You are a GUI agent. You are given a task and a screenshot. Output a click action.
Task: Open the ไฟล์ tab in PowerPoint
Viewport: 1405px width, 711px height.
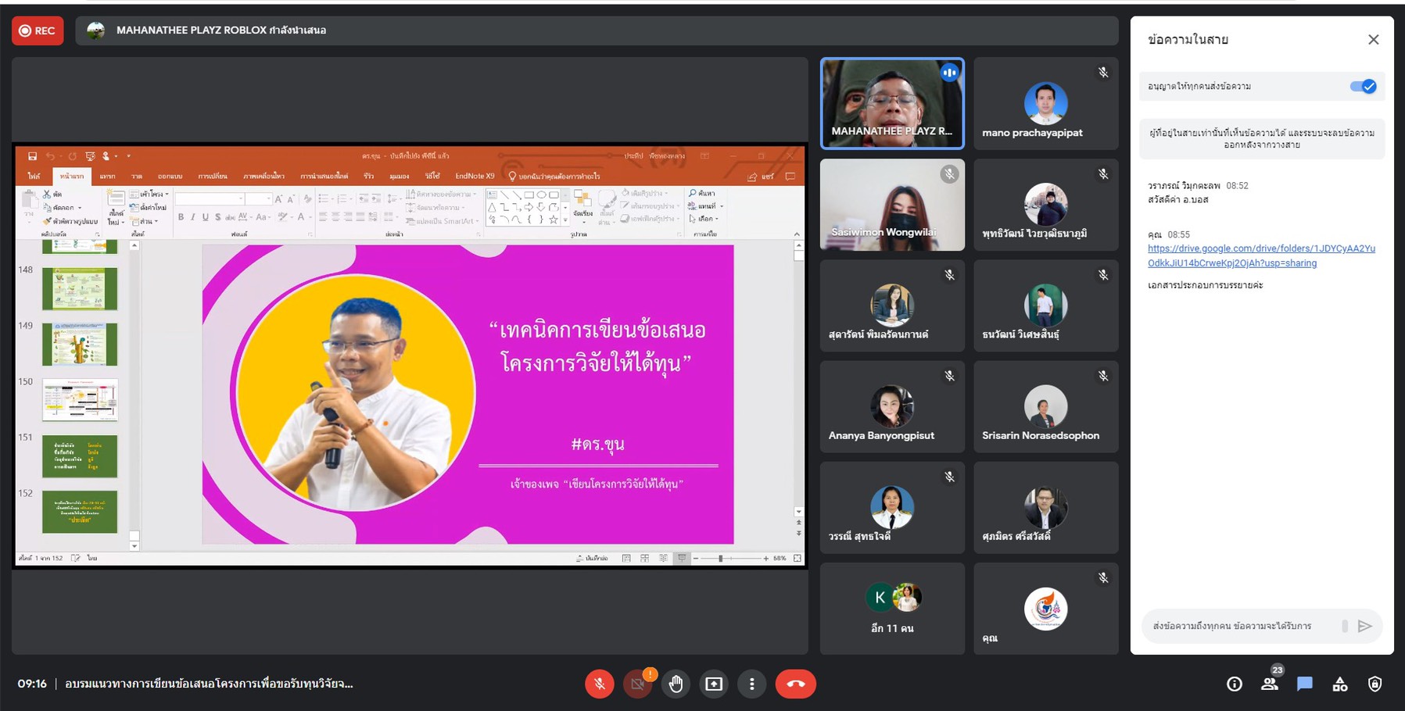tap(34, 177)
